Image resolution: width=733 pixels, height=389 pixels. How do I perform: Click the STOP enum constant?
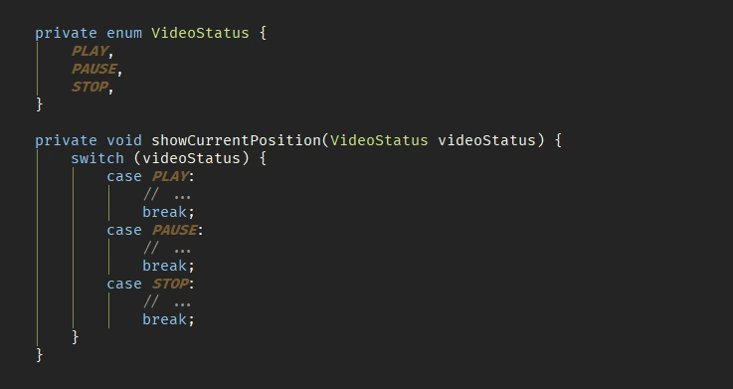pyautogui.click(x=90, y=87)
